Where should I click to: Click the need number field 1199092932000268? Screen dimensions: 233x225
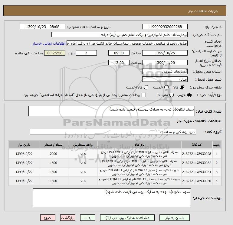coord(165,27)
